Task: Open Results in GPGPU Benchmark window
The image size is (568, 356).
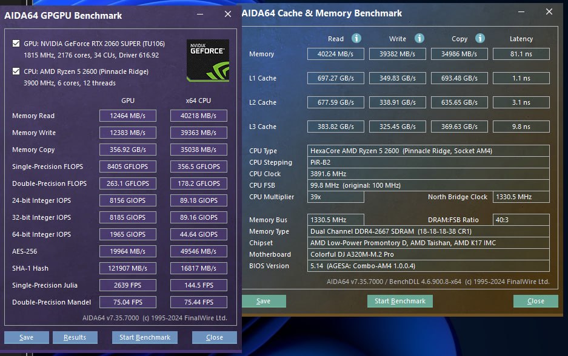Action: 75,337
